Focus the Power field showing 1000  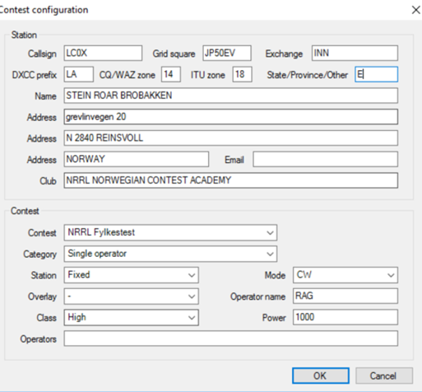coord(345,317)
